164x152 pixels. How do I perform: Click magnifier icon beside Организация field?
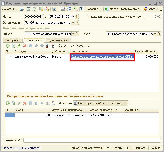pyautogui.click(x=77, y=23)
